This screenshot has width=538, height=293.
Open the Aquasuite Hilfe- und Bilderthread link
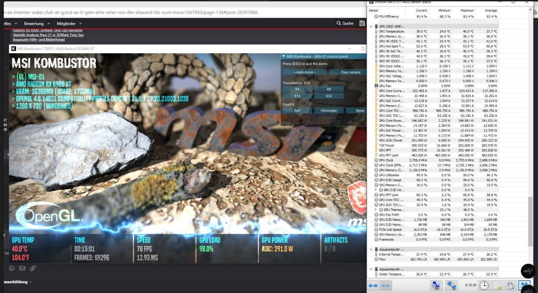tap(39, 40)
